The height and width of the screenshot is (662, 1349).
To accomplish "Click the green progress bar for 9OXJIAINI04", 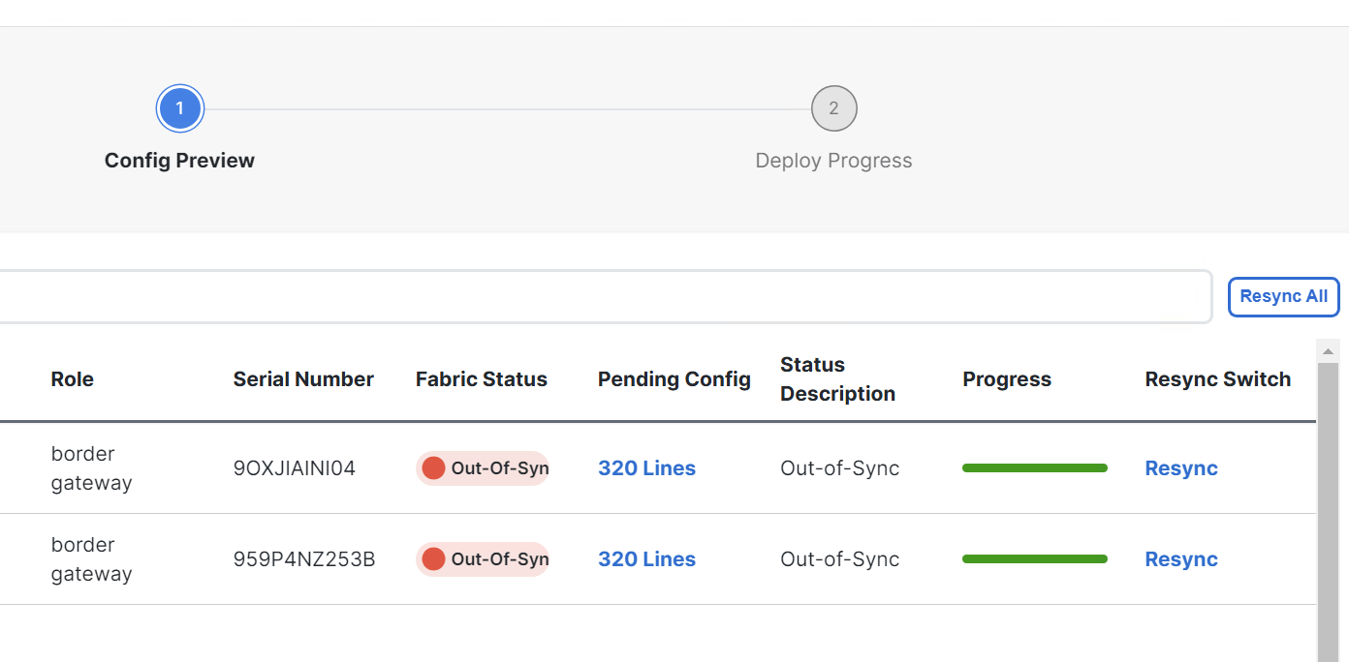I will coord(1034,468).
